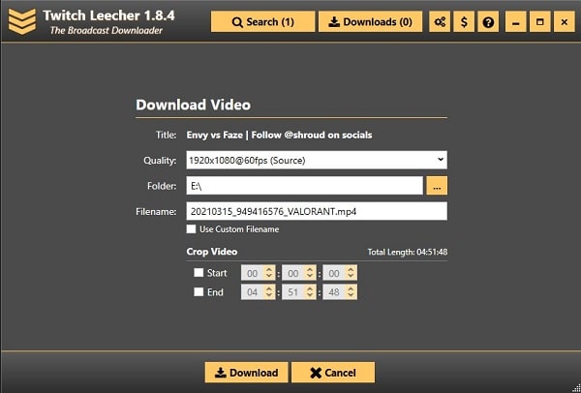Click into the Filename field
Viewport: 581px width, 393px height.
317,211
